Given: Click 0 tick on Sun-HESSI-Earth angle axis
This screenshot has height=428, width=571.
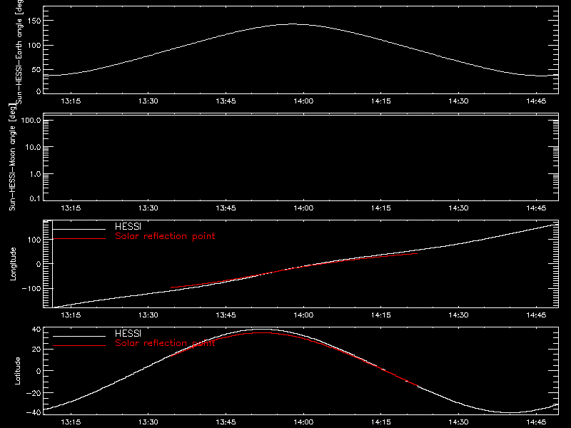Looking at the screenshot, I should (x=39, y=91).
